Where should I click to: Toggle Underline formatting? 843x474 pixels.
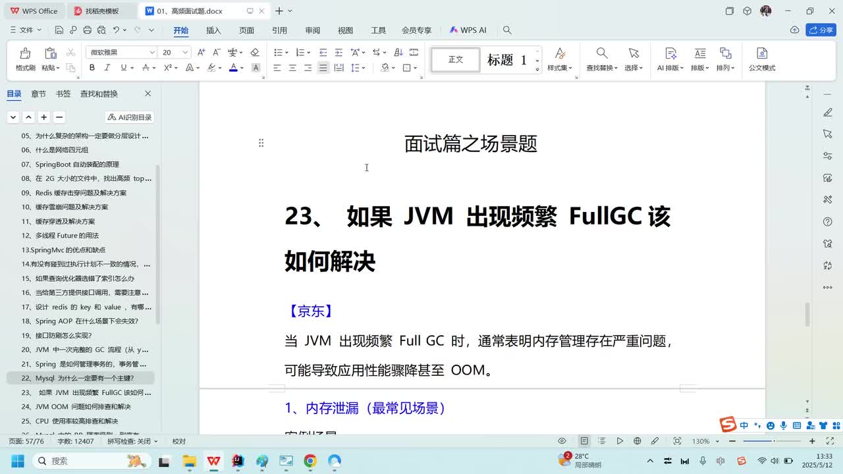click(123, 68)
